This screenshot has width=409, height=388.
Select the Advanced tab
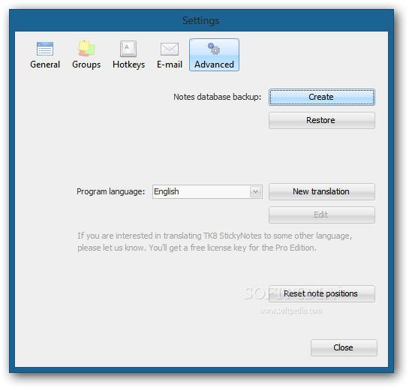[x=214, y=55]
